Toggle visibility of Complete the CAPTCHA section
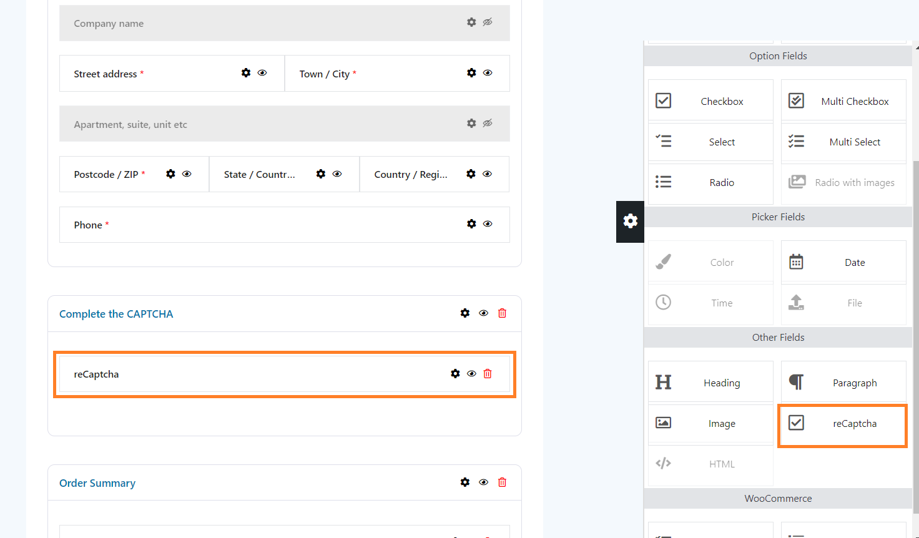919x538 pixels. [483, 313]
